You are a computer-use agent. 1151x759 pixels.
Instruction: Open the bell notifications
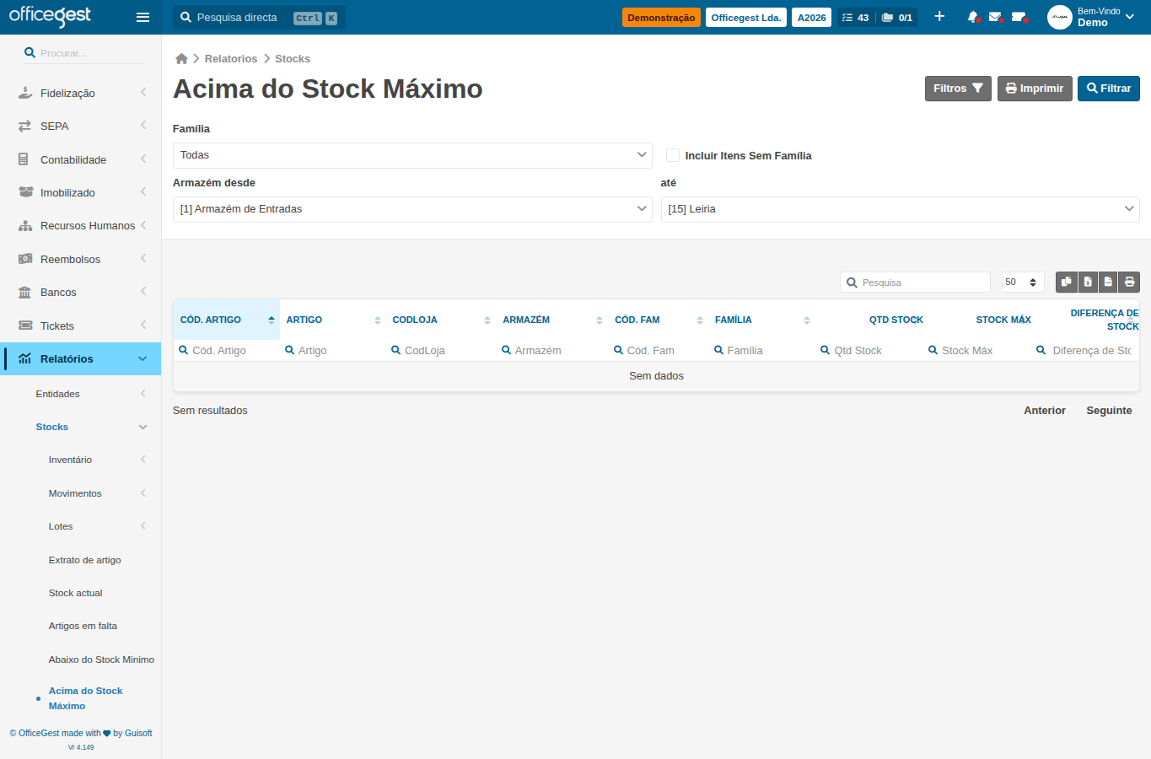[x=973, y=17]
